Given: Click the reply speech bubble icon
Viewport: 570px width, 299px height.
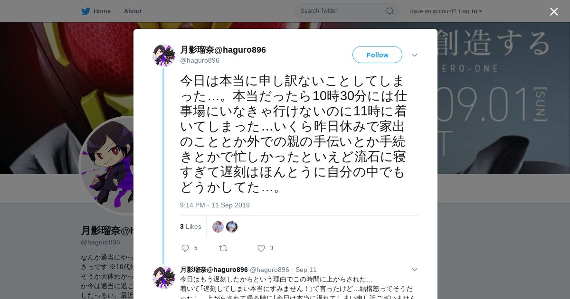Looking at the screenshot, I should pos(185,248).
